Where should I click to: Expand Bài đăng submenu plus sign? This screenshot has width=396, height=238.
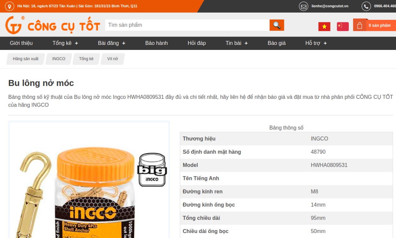[124, 43]
